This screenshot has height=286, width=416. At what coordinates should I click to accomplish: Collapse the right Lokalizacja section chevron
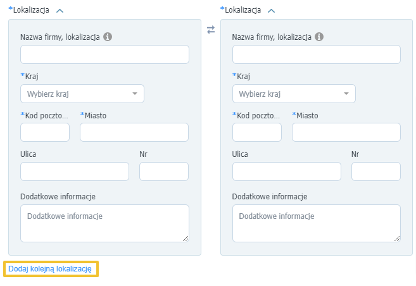(272, 11)
